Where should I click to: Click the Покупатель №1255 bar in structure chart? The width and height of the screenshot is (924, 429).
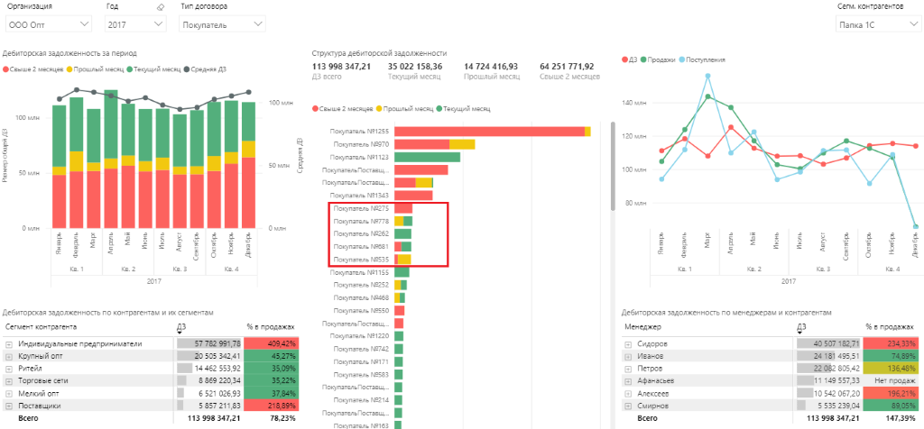click(493, 132)
